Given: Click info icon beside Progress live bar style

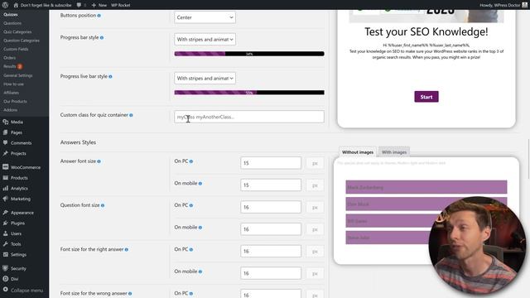Looking at the screenshot, I should 110,77.
